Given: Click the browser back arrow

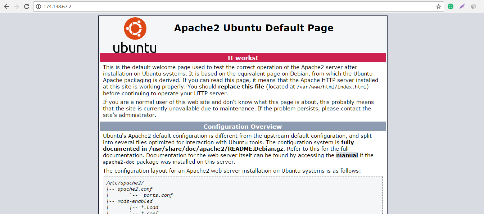Looking at the screenshot, I should tap(6, 6).
